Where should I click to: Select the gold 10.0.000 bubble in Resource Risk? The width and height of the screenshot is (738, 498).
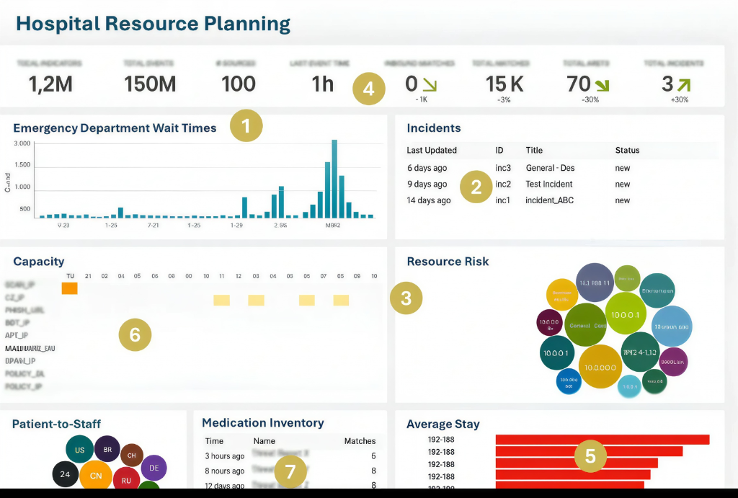[600, 367]
